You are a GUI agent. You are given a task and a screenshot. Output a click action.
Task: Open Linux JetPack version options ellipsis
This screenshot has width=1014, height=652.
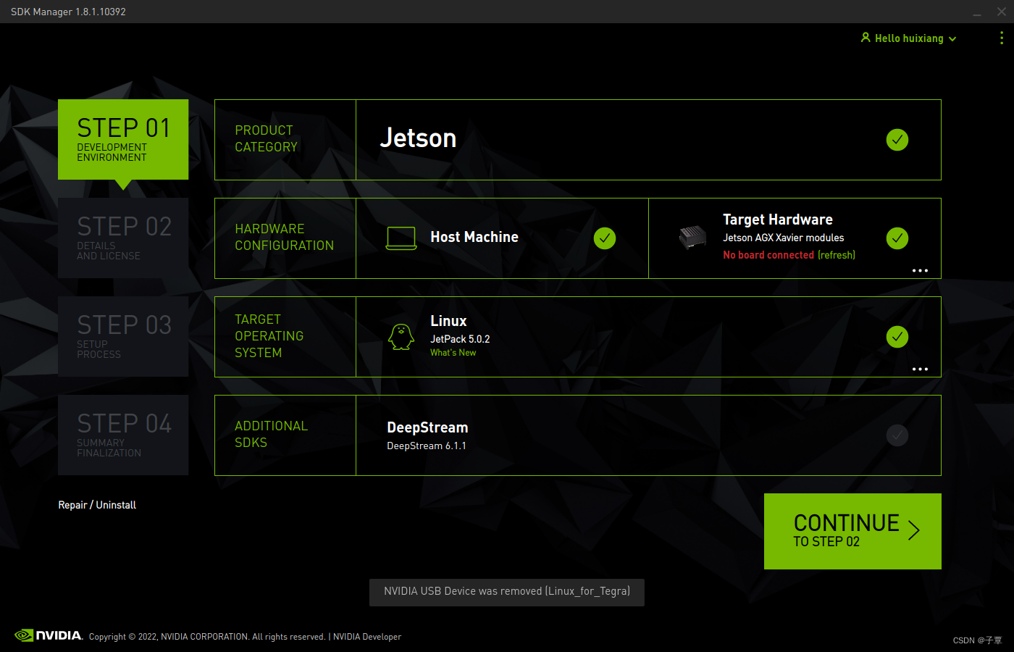coord(920,369)
